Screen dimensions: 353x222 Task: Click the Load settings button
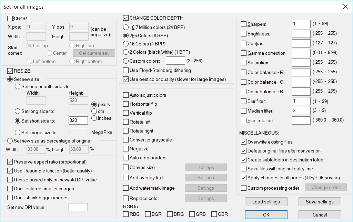tap(266, 202)
